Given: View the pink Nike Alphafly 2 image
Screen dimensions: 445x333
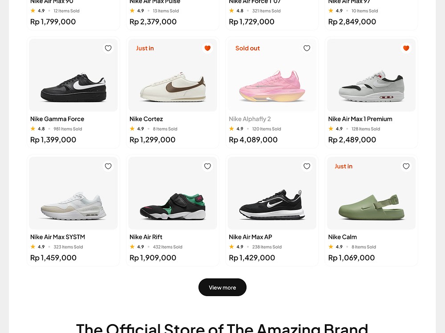Looking at the screenshot, I should click(272, 75).
